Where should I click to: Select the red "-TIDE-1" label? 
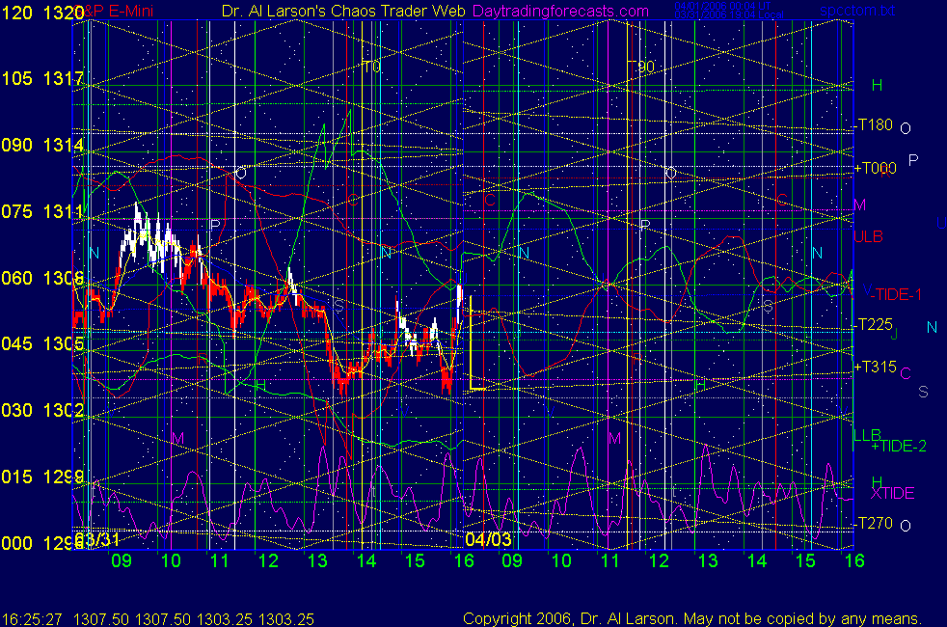coord(896,295)
